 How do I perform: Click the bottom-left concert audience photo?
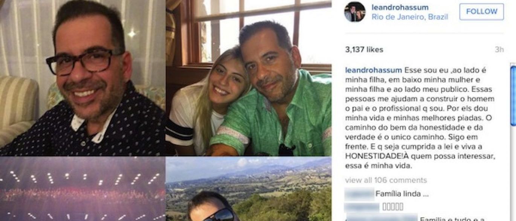point(82,189)
